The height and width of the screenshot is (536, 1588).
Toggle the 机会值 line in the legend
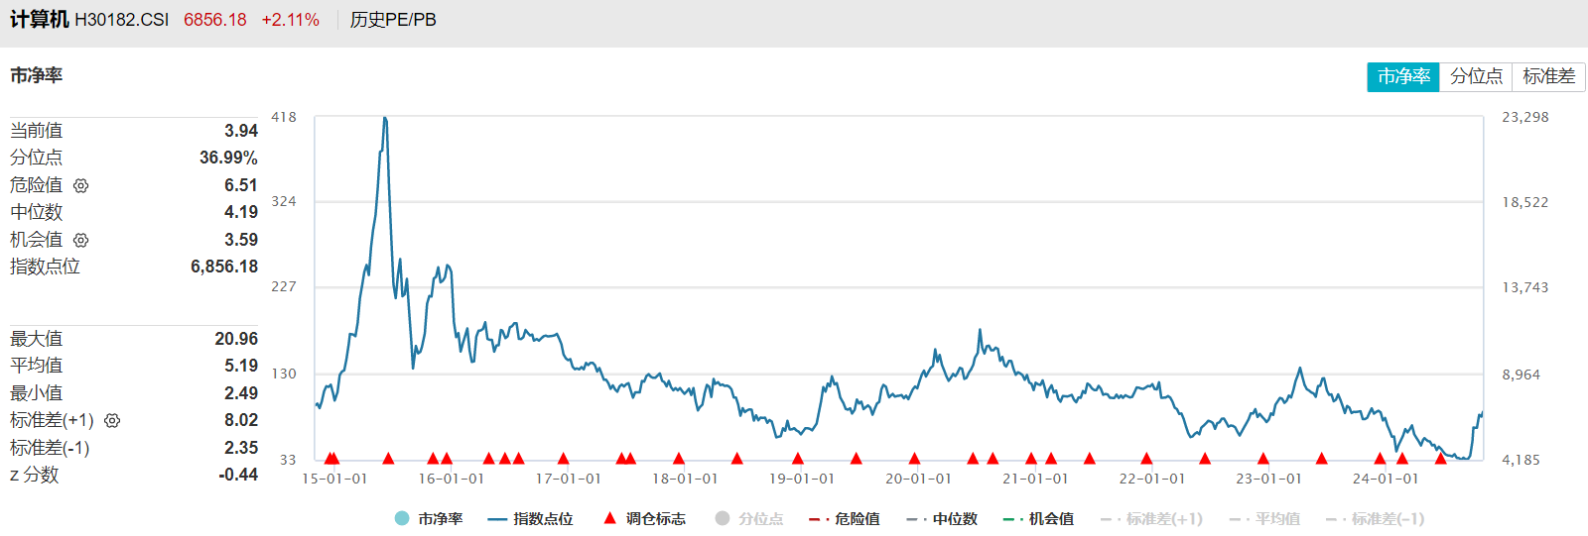point(1039,518)
